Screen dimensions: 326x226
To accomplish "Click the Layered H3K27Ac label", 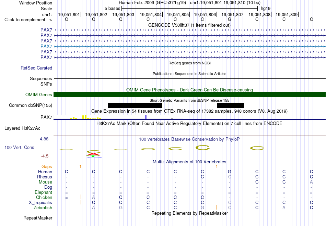I will (x=22, y=128).
